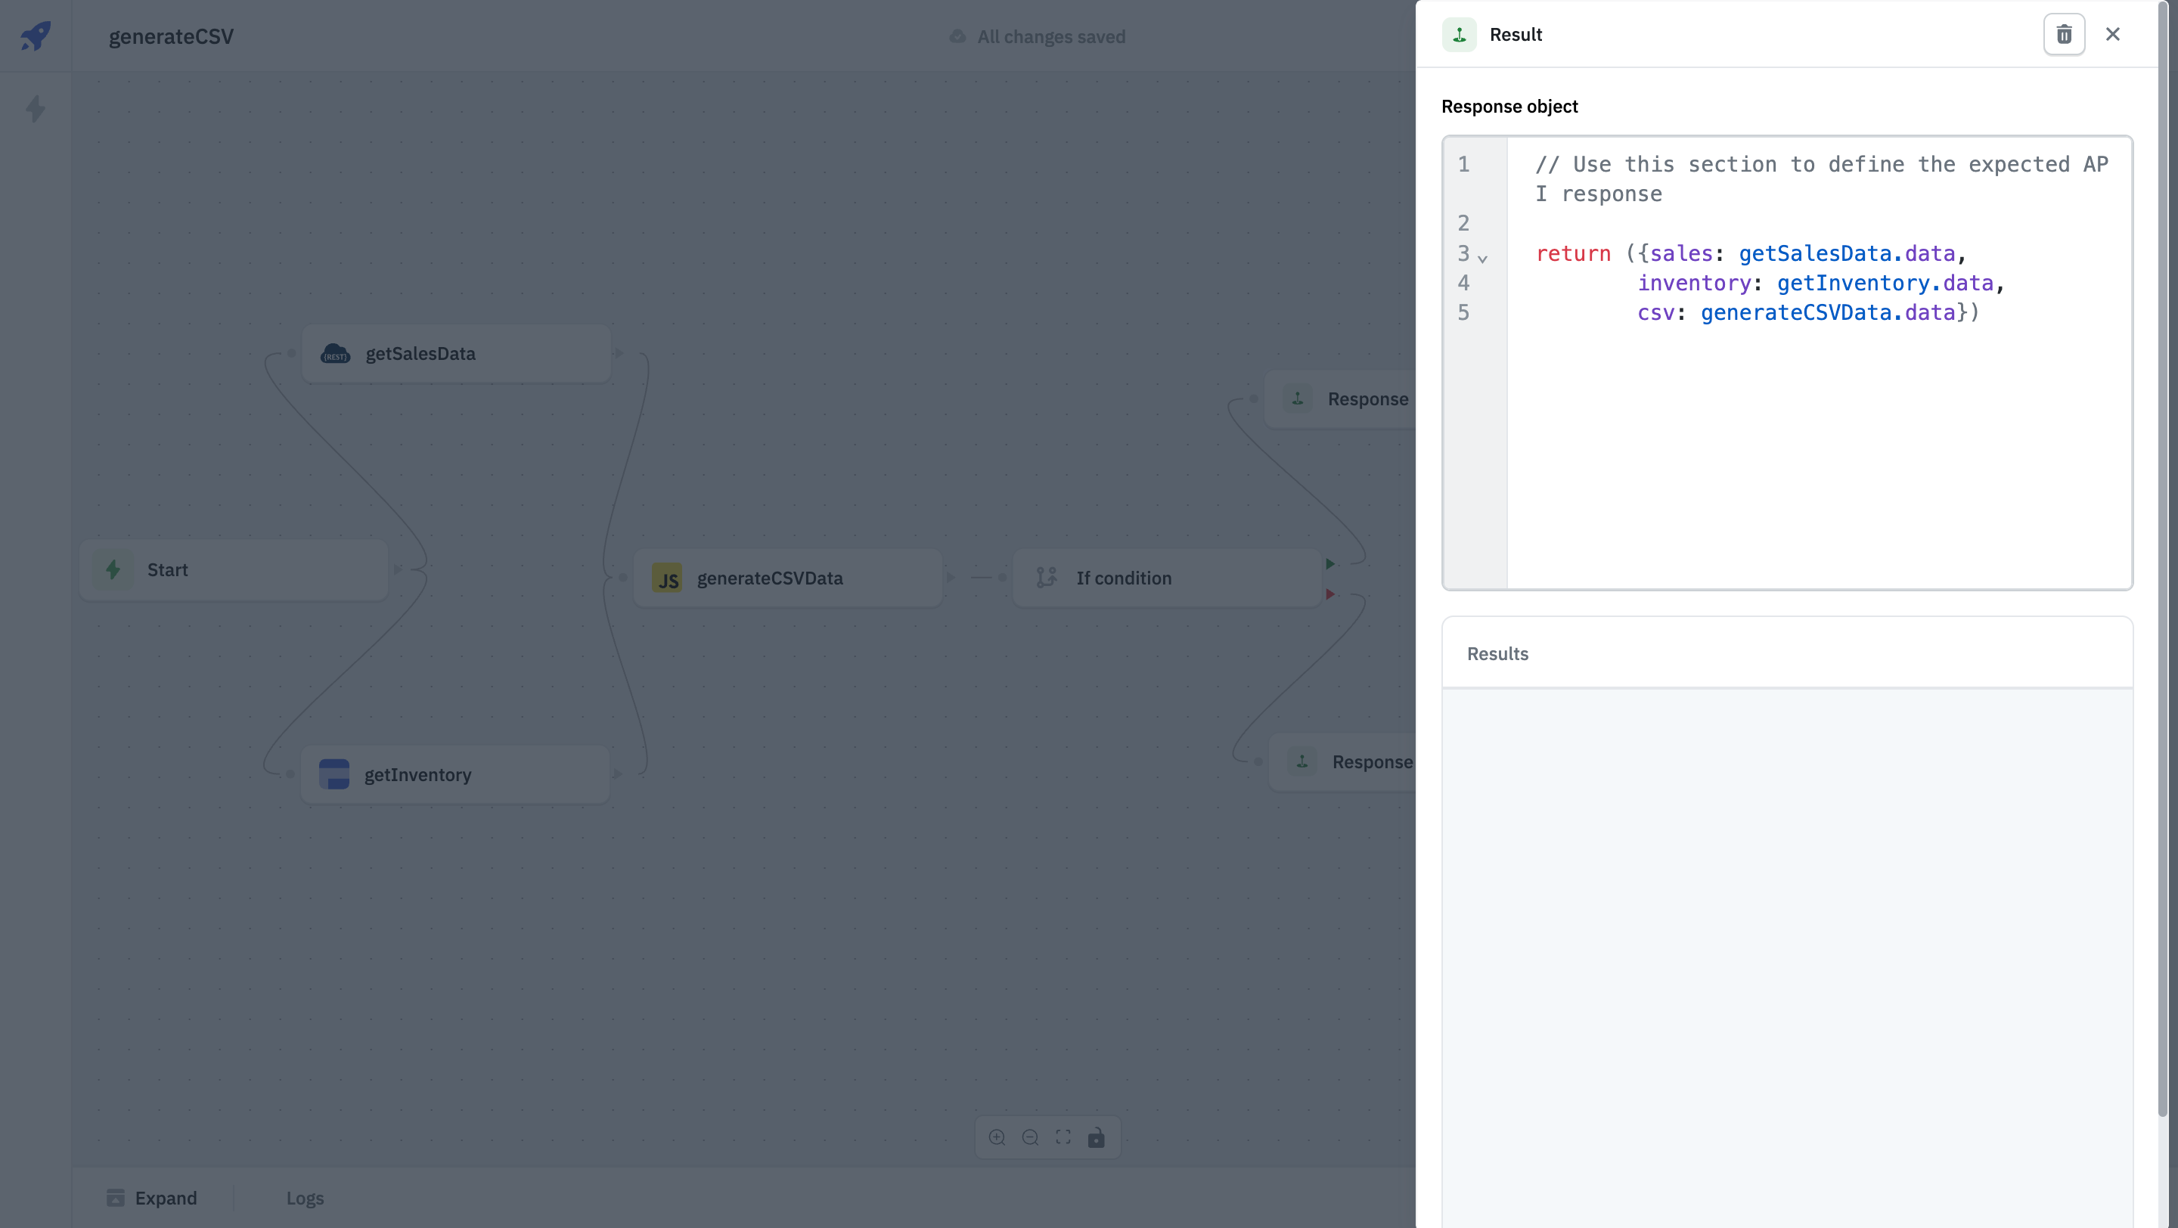The image size is (2178, 1228).
Task: Click the zoom in canvas icon
Action: 997,1137
